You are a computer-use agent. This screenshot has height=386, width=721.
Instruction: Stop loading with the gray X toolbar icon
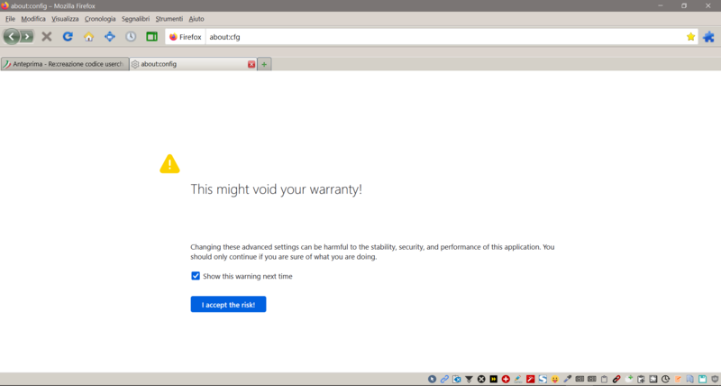click(x=47, y=36)
